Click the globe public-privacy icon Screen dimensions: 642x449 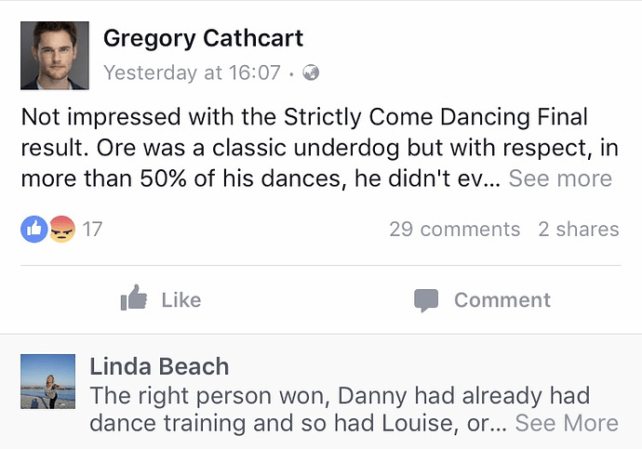[x=312, y=73]
